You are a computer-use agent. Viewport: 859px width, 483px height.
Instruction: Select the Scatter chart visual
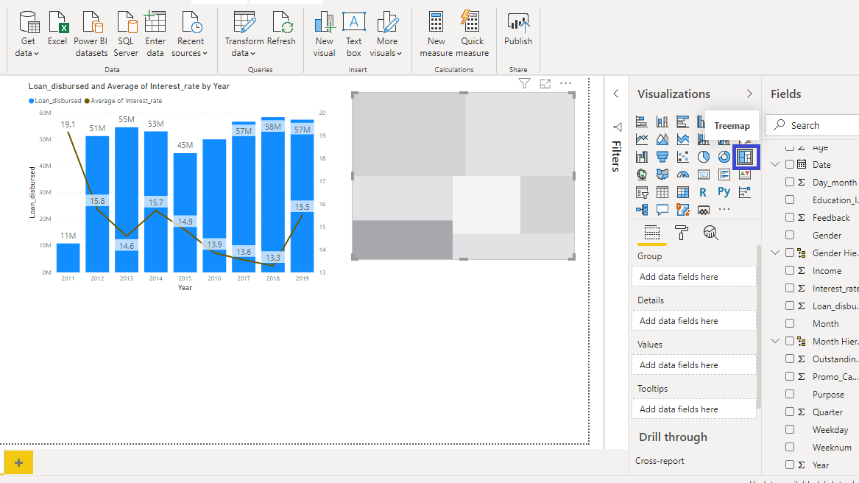[682, 157]
